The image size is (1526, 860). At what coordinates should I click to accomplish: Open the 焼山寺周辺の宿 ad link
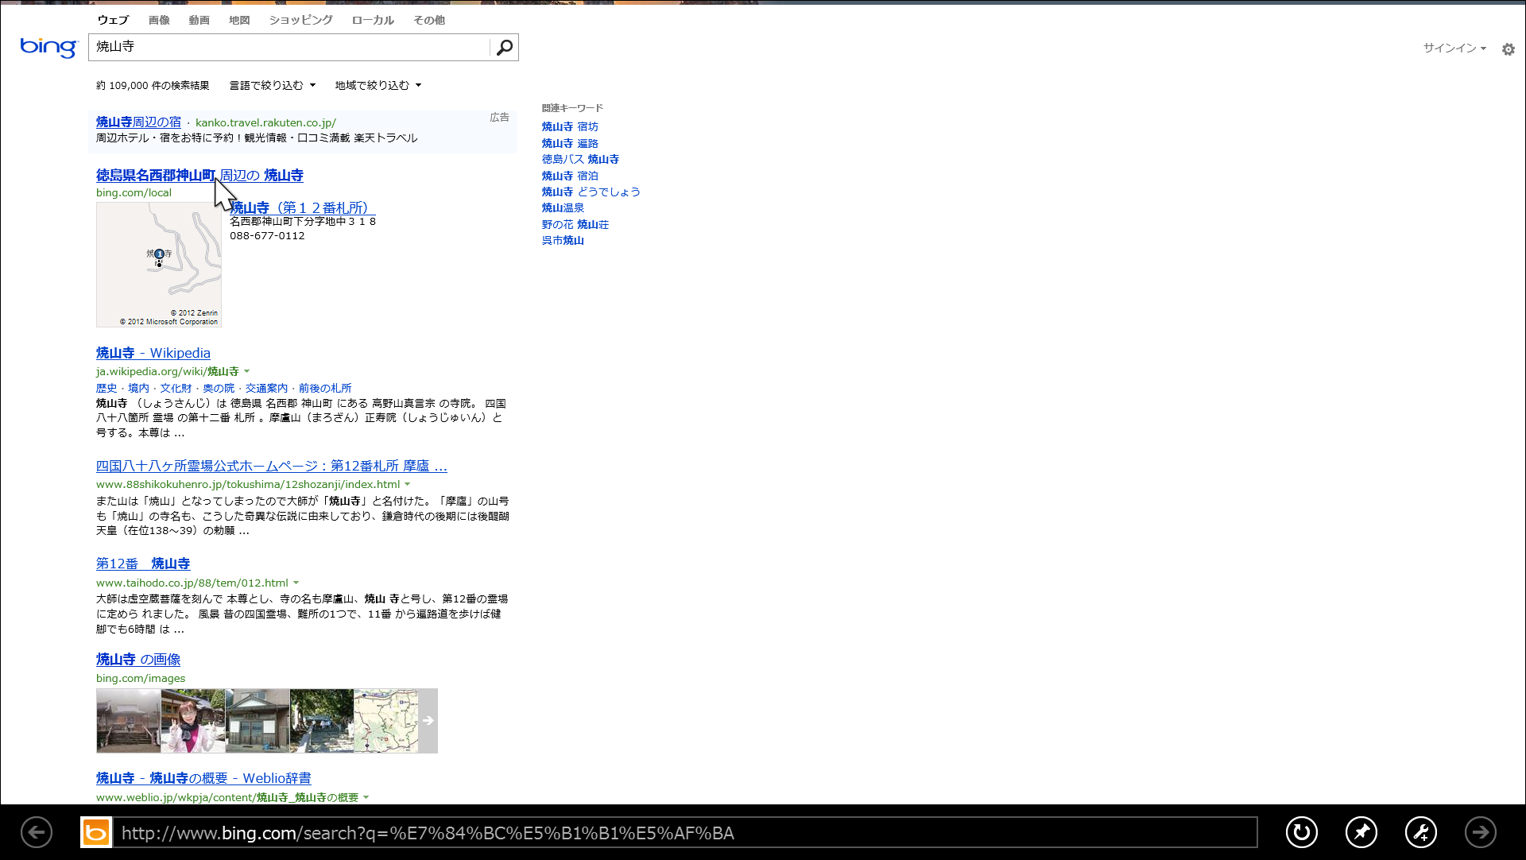click(x=138, y=122)
